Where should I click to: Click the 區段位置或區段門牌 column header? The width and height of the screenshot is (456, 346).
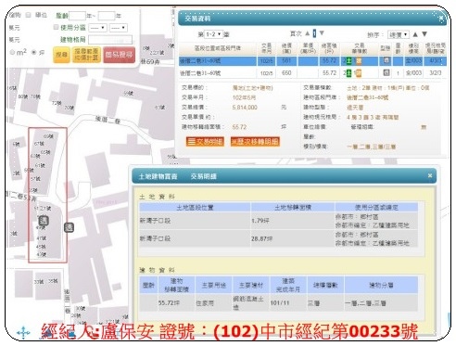[218, 48]
